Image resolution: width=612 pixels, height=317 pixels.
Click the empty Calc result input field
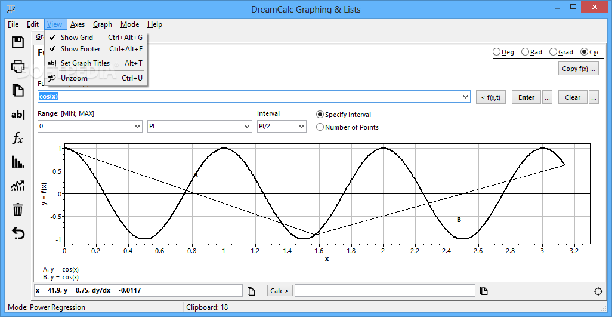(385, 291)
